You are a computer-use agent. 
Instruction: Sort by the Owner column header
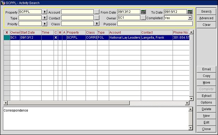point(15,33)
